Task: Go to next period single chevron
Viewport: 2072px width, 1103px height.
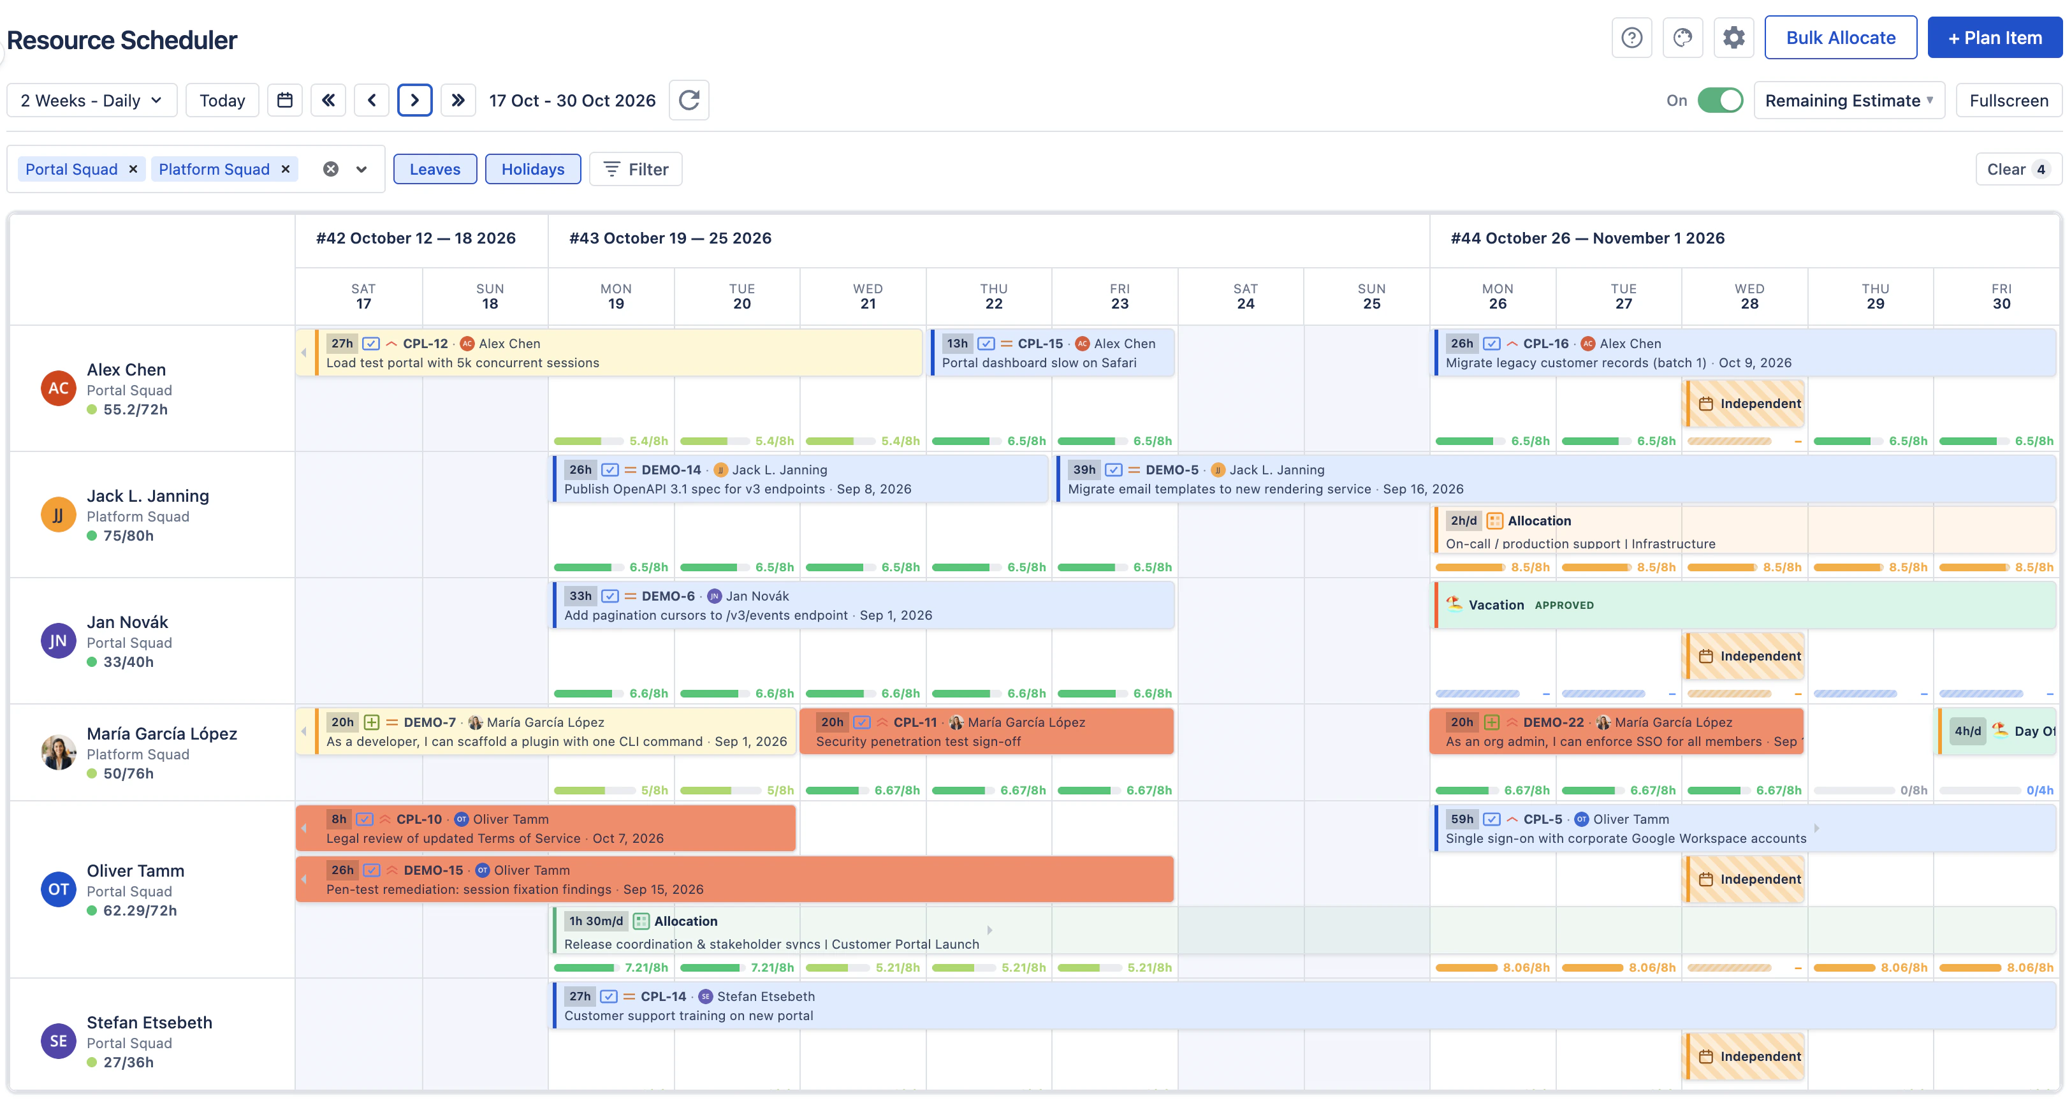Action: click(x=415, y=101)
